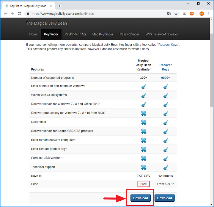Click Keyfinder cross for BIOS product key row
Screen dimensions: 214x207
coord(144,113)
